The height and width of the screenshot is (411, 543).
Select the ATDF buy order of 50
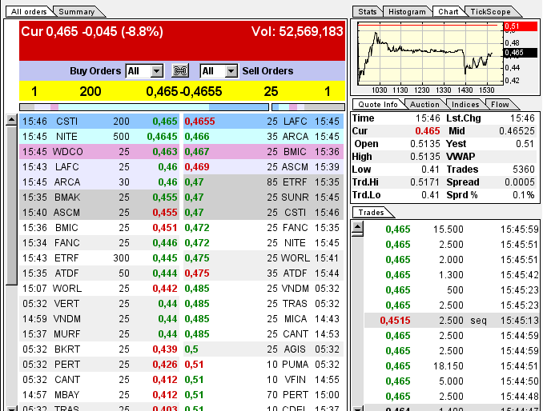click(x=99, y=273)
